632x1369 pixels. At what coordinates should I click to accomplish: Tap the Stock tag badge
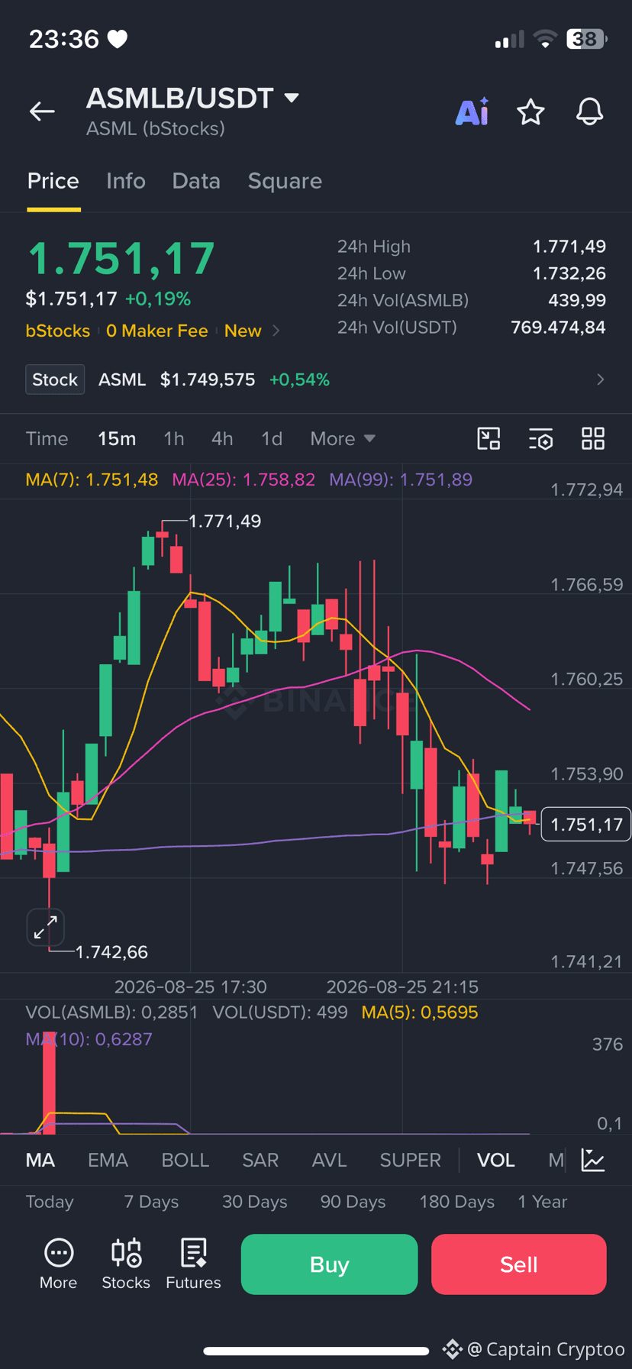(55, 379)
